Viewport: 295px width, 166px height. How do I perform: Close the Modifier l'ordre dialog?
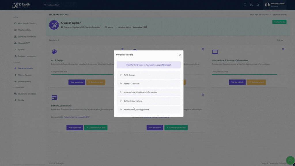[180, 55]
